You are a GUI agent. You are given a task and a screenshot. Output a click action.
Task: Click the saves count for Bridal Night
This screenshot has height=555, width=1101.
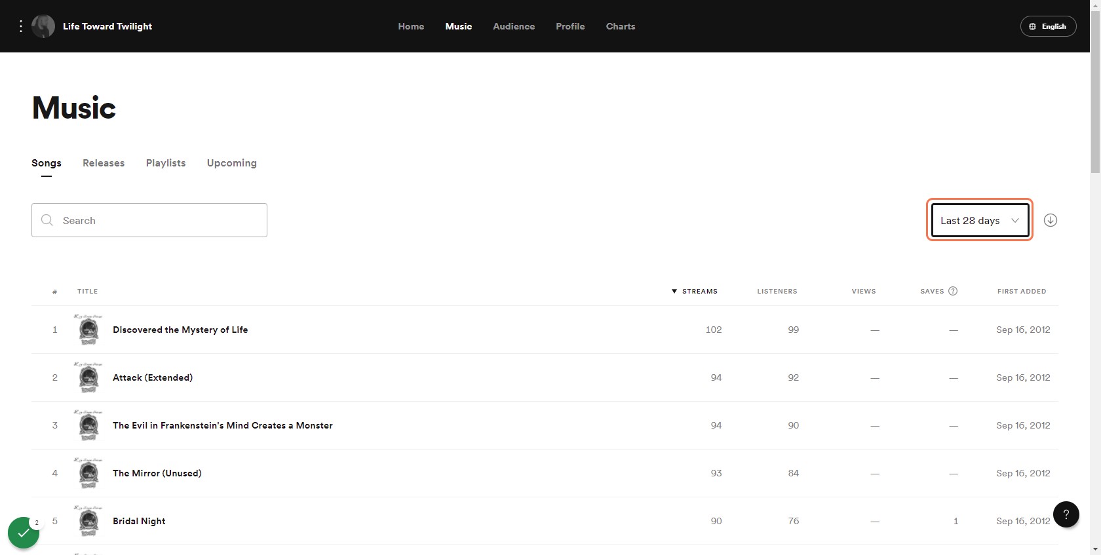pyautogui.click(x=956, y=521)
